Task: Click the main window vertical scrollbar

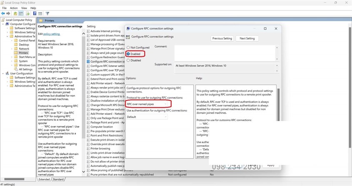Action: coord(350,87)
